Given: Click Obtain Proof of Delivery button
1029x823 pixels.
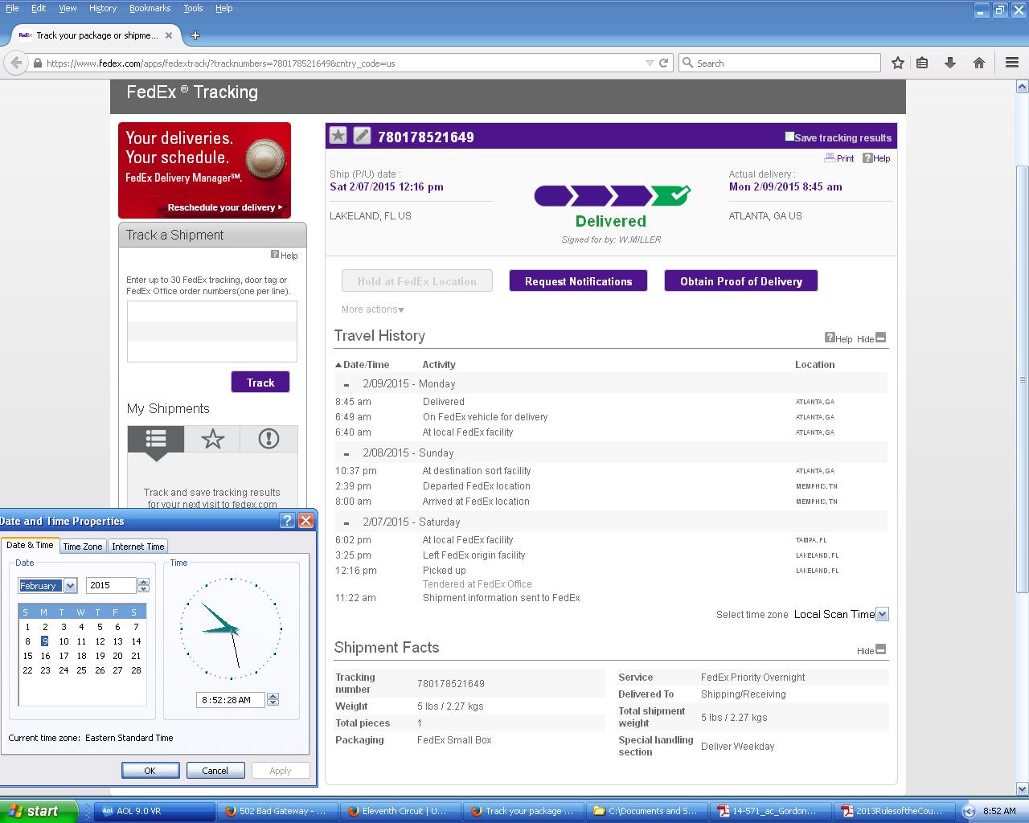Looking at the screenshot, I should [741, 281].
